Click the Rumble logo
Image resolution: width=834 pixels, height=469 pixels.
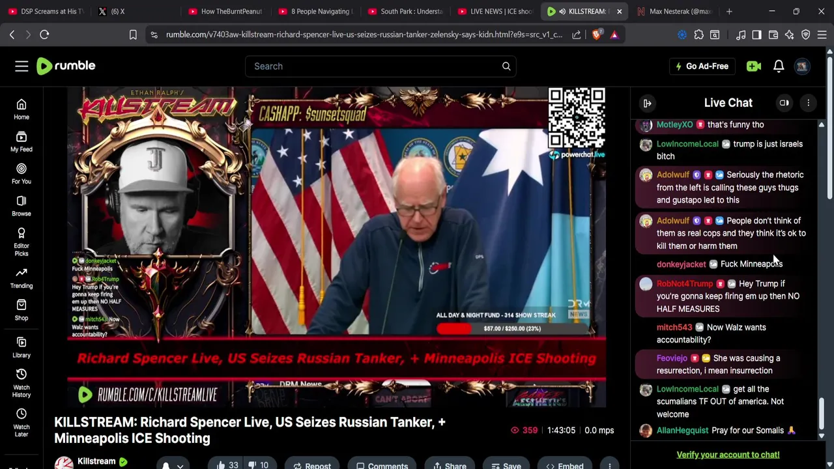tap(66, 66)
